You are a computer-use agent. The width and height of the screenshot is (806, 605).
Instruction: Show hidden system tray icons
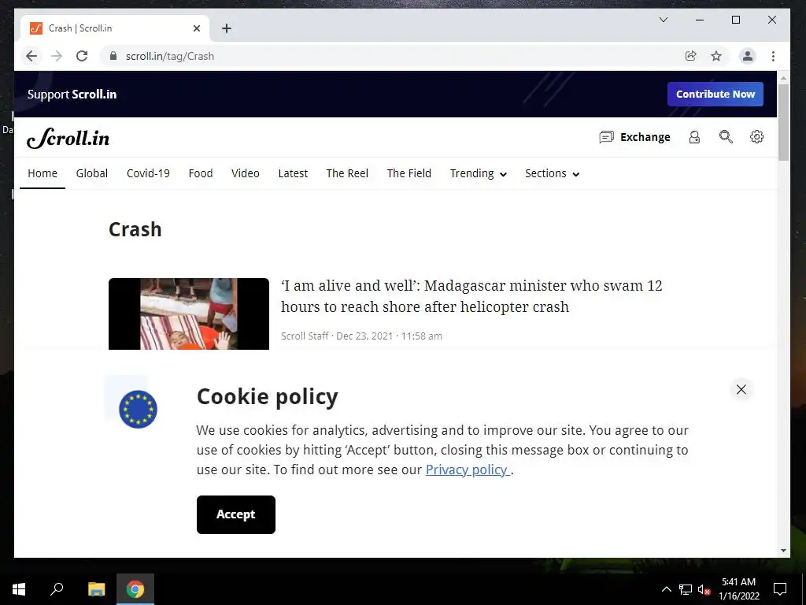pyautogui.click(x=666, y=589)
